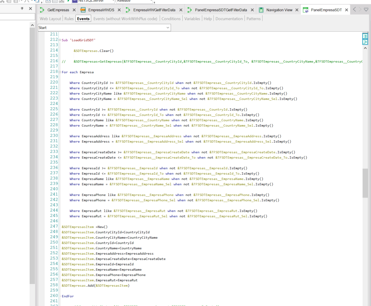Switch to the GetEmpresas tab
371x306 pixels.
pos(58,10)
